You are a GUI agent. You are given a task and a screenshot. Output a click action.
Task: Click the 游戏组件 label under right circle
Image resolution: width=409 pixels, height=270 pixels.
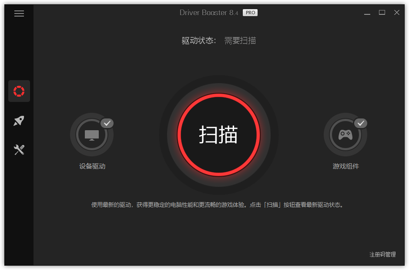pyautogui.click(x=345, y=167)
